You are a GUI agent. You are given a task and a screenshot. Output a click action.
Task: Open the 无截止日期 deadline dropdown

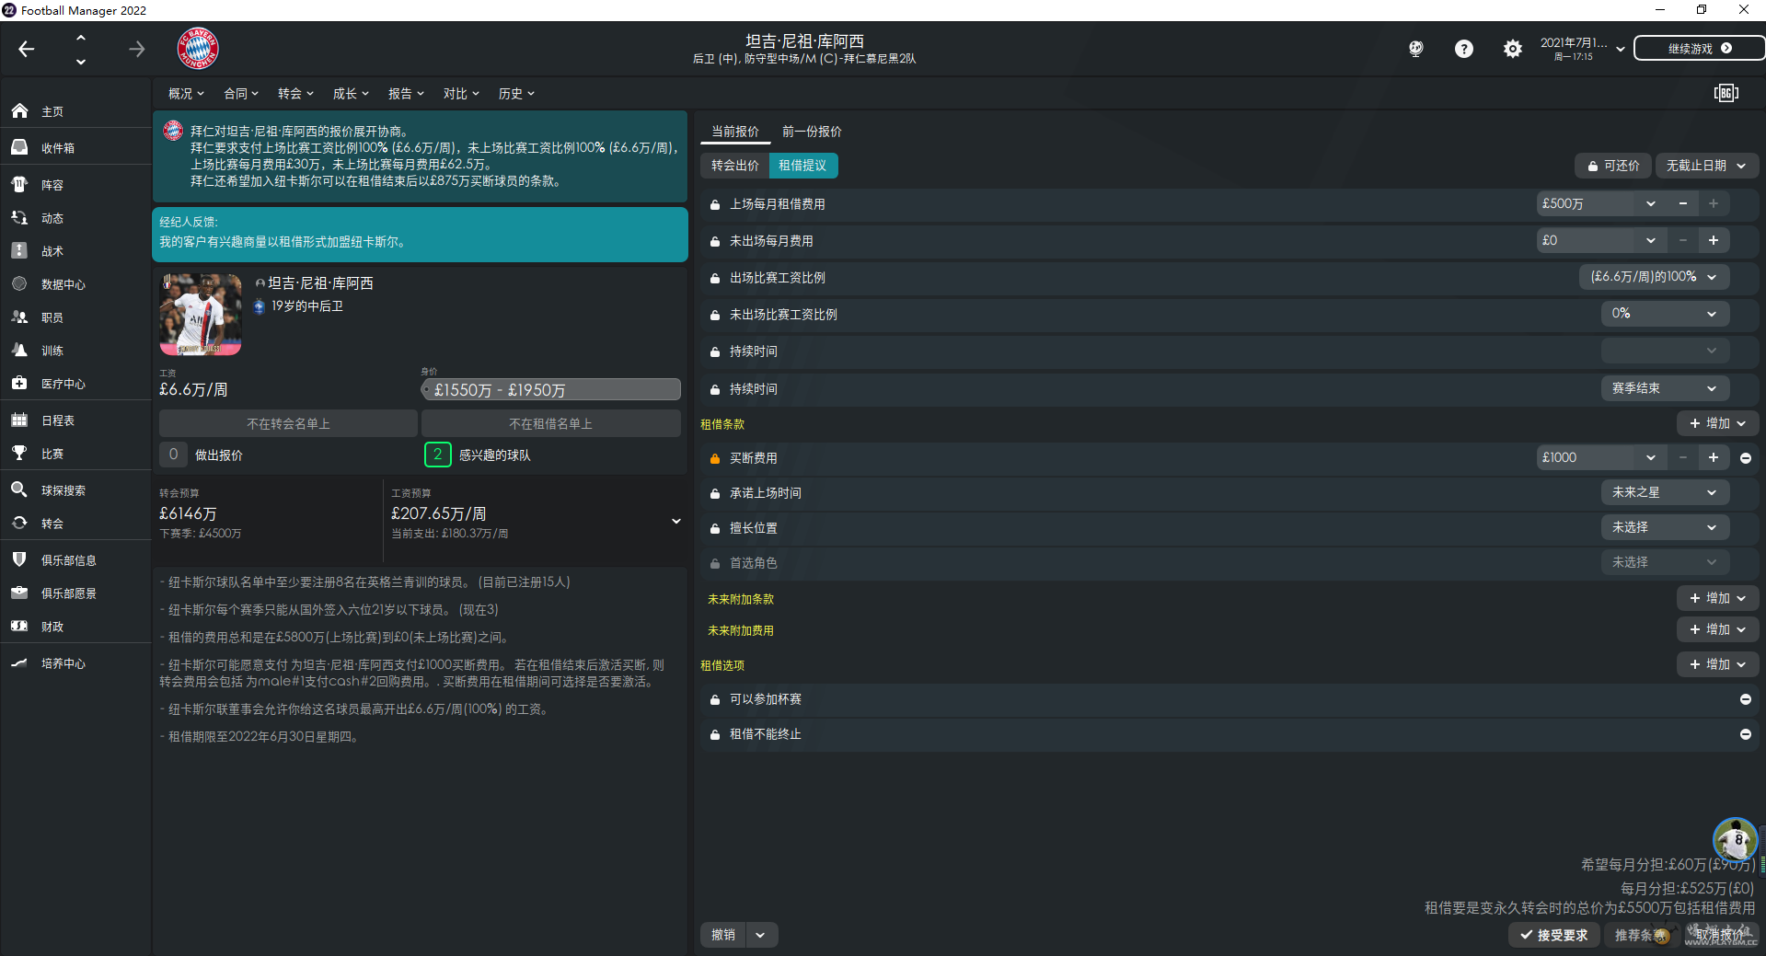(x=1705, y=166)
